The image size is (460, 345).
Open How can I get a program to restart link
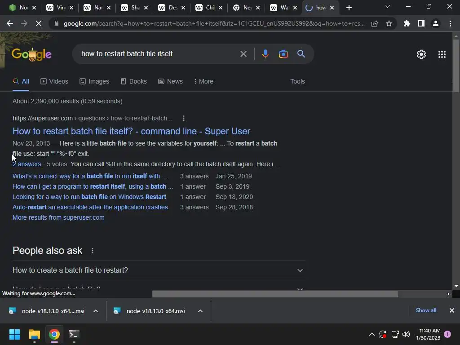93,186
